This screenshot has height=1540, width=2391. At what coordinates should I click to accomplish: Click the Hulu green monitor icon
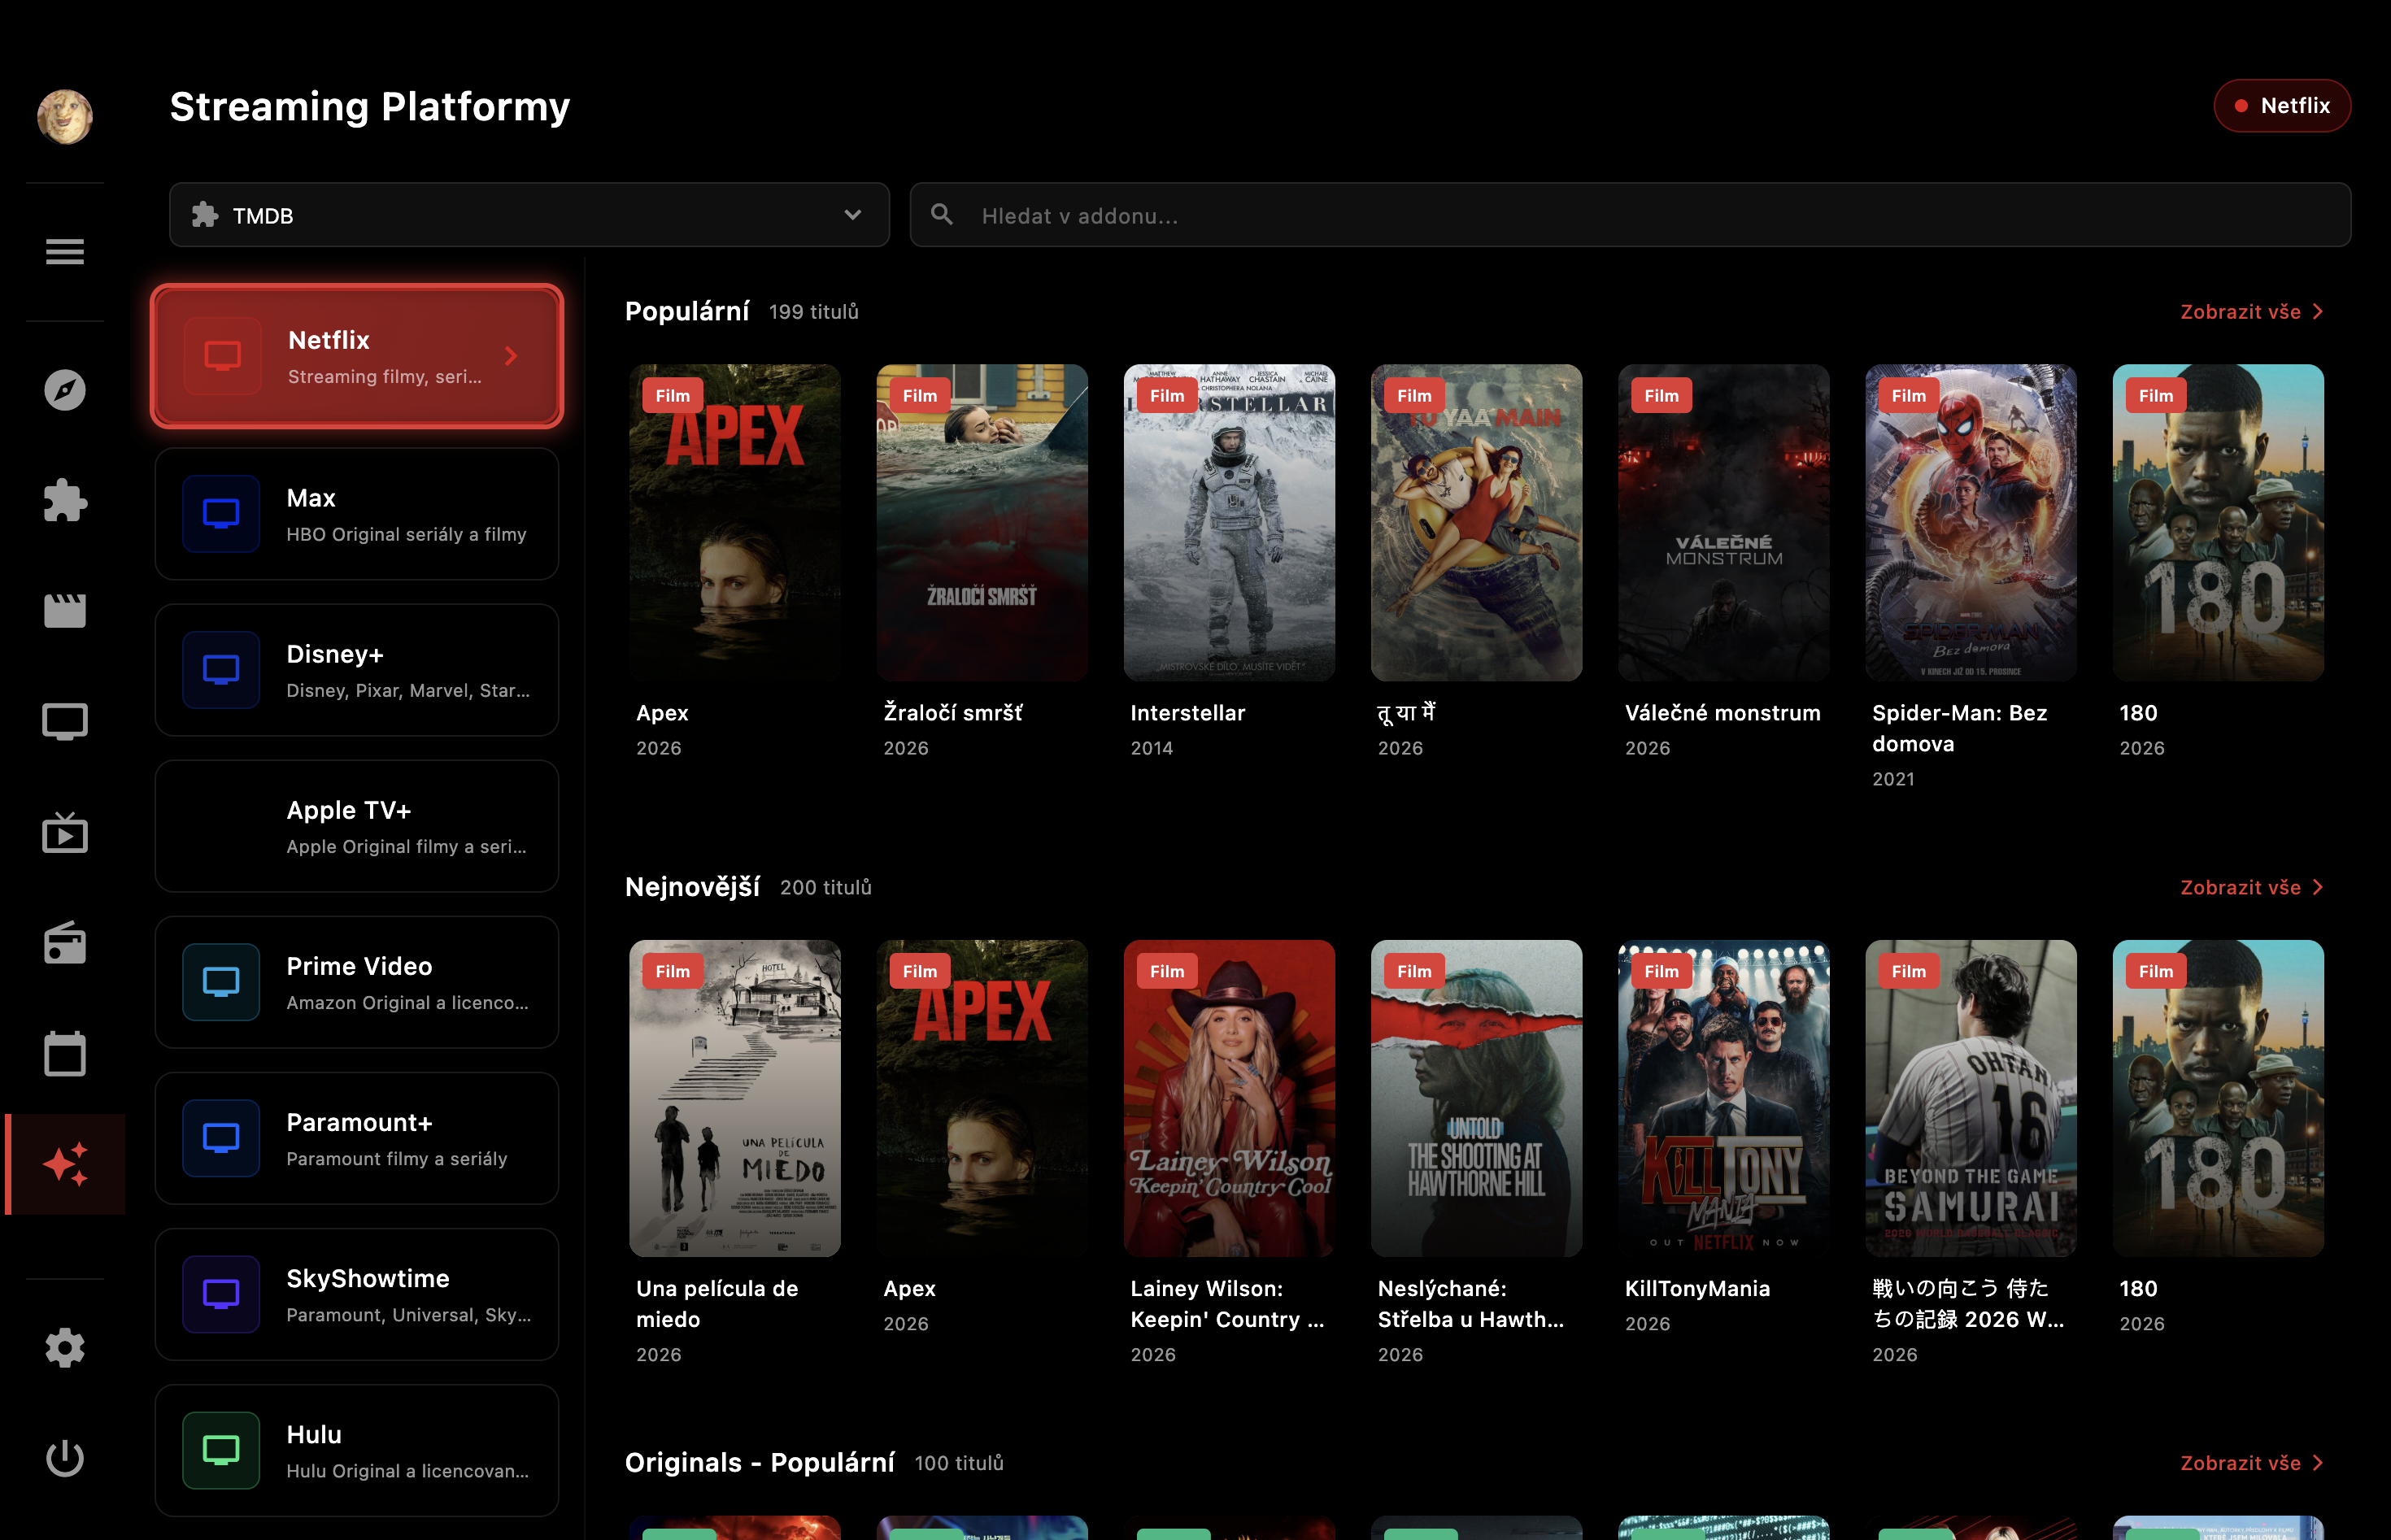[x=221, y=1450]
